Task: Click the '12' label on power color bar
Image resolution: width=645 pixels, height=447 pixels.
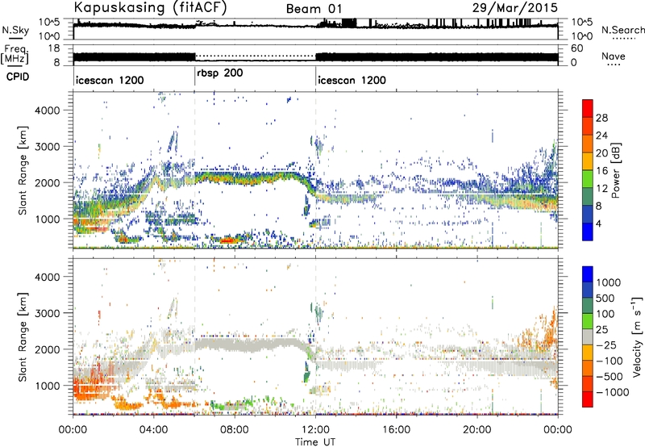Action: [601, 189]
